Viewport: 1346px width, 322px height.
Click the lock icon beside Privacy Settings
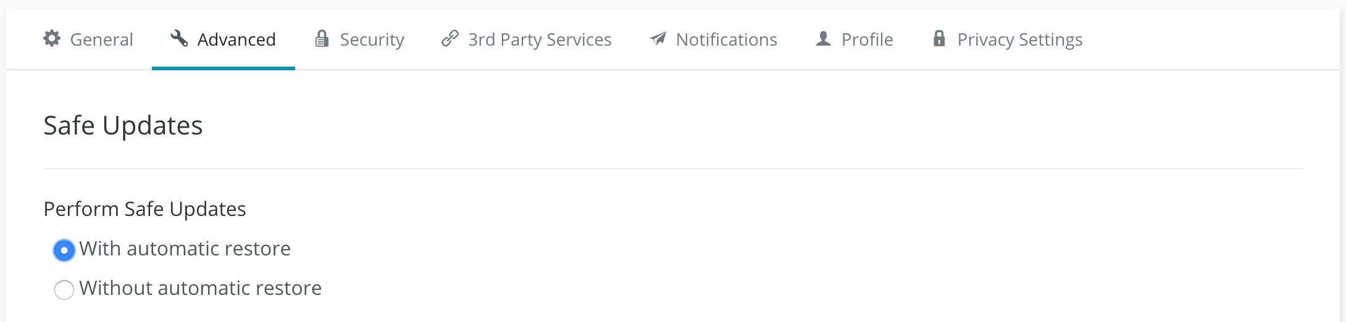[939, 39]
